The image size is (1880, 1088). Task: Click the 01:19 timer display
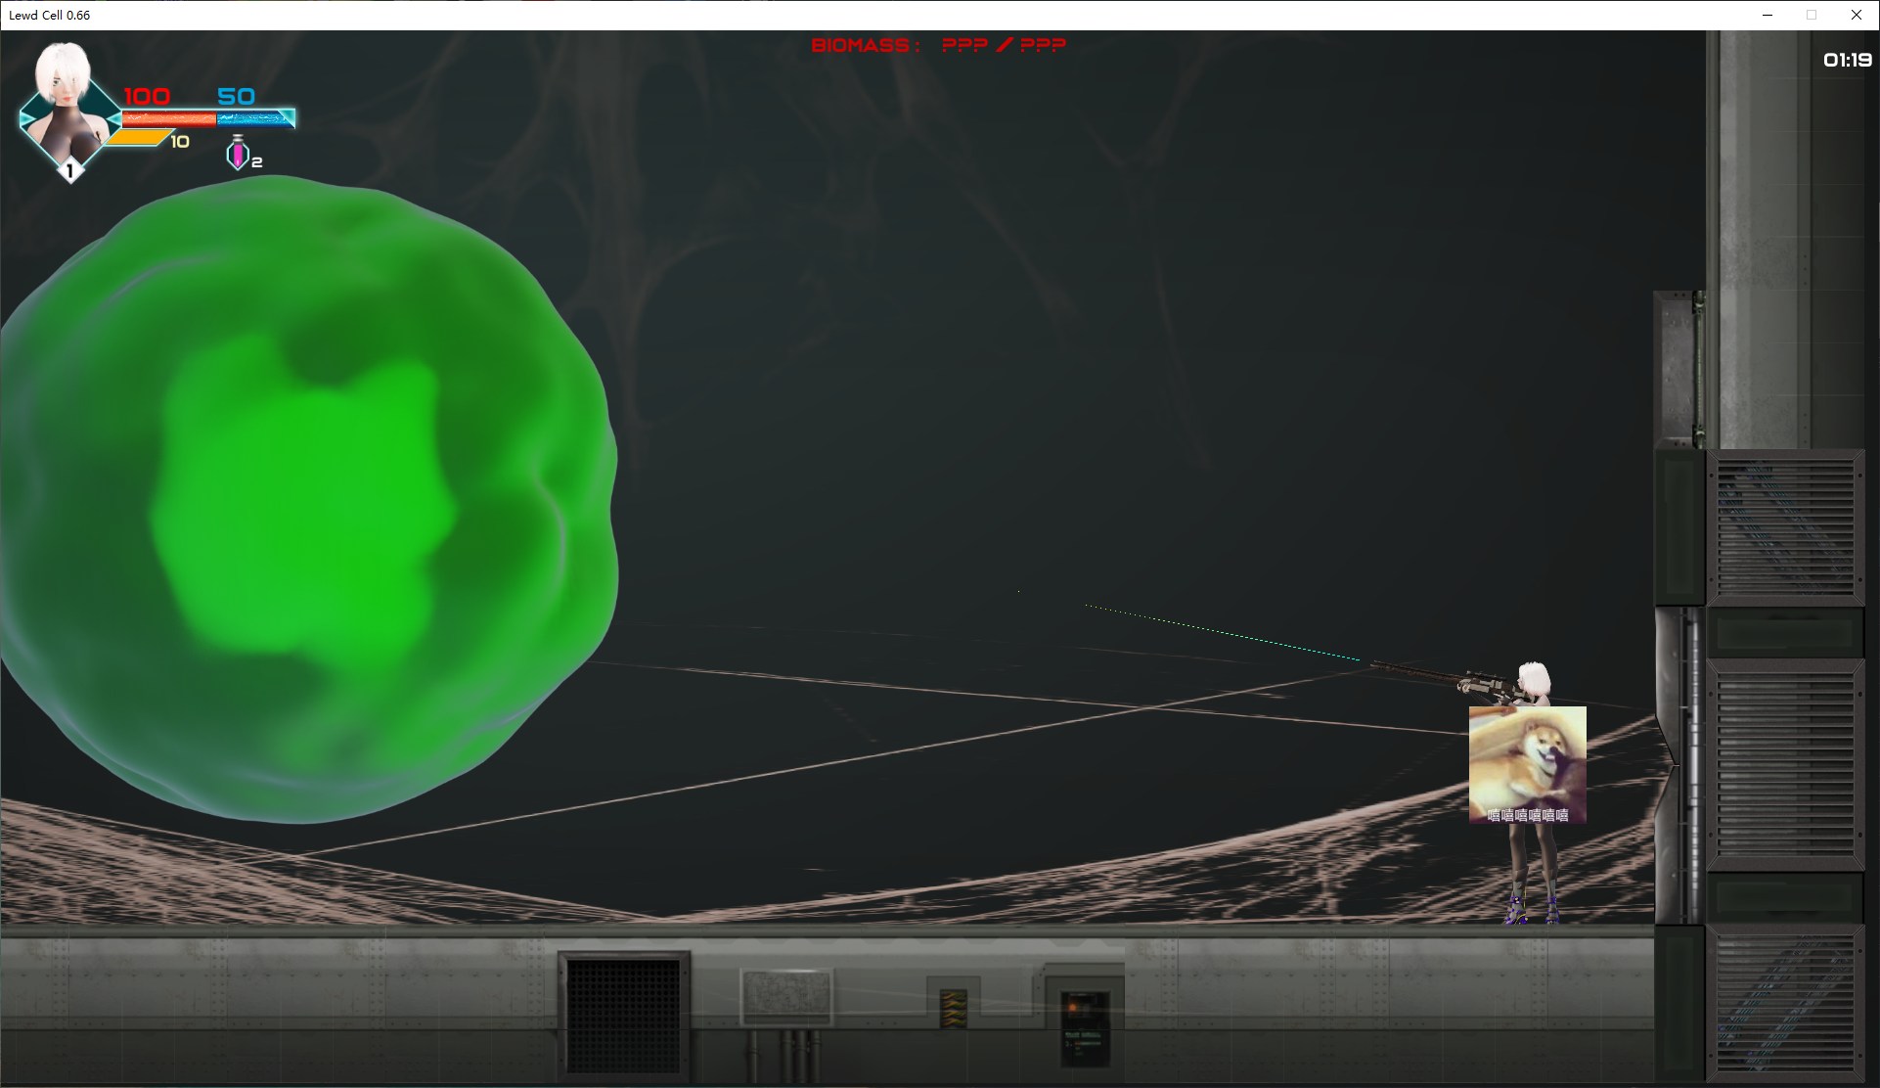coord(1847,60)
